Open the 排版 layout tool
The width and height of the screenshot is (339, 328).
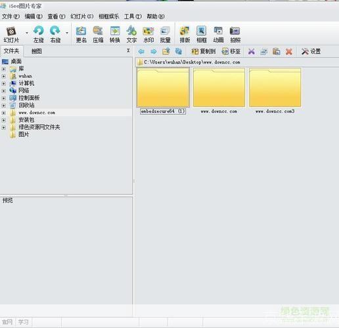[185, 34]
